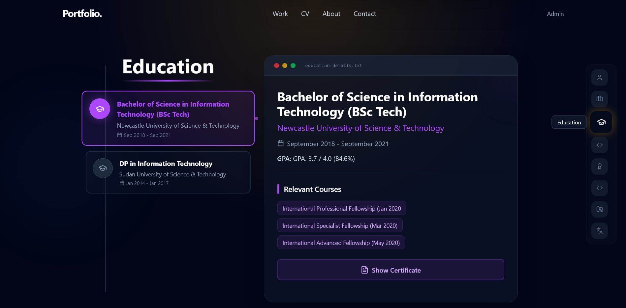Screen dimensions: 626x308
Task: Click the green traffic light in terminal header
Action: pos(292,65)
